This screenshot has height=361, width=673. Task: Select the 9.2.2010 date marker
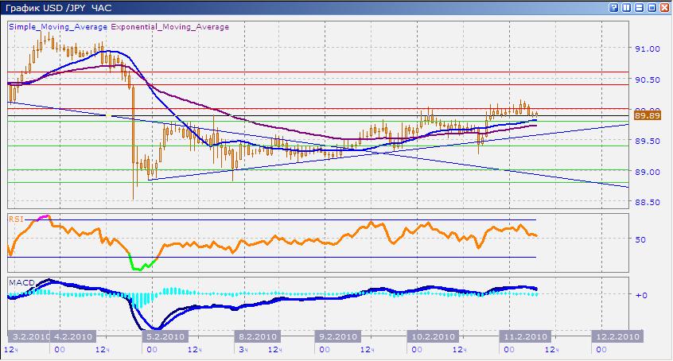click(338, 336)
